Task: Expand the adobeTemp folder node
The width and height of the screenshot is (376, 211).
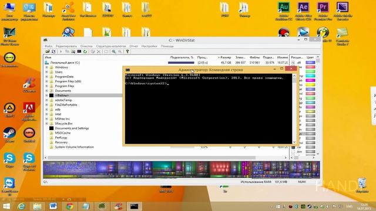Action: click(46, 100)
